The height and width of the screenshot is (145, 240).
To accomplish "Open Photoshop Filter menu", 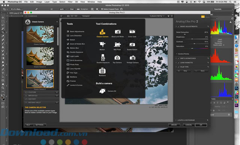I will 70,2.
